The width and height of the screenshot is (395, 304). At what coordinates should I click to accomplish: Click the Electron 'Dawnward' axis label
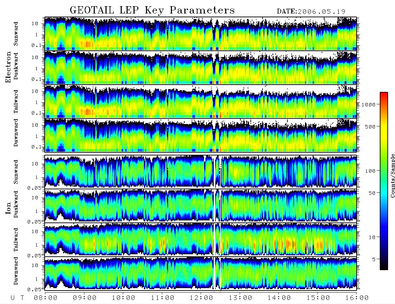16,133
